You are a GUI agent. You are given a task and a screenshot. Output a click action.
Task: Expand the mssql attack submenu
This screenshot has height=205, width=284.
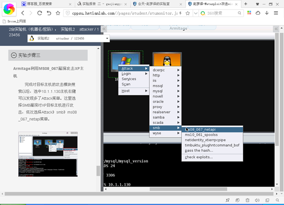(x=166, y=85)
